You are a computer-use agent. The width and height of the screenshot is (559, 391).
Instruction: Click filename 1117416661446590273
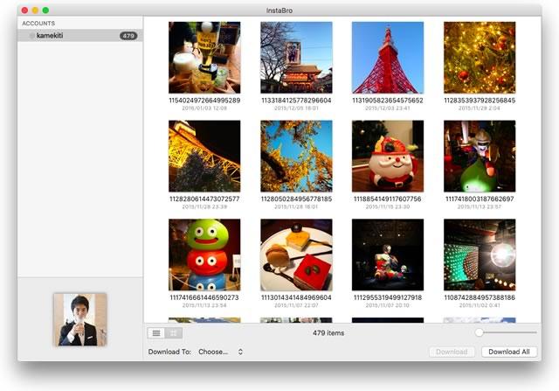pos(204,297)
